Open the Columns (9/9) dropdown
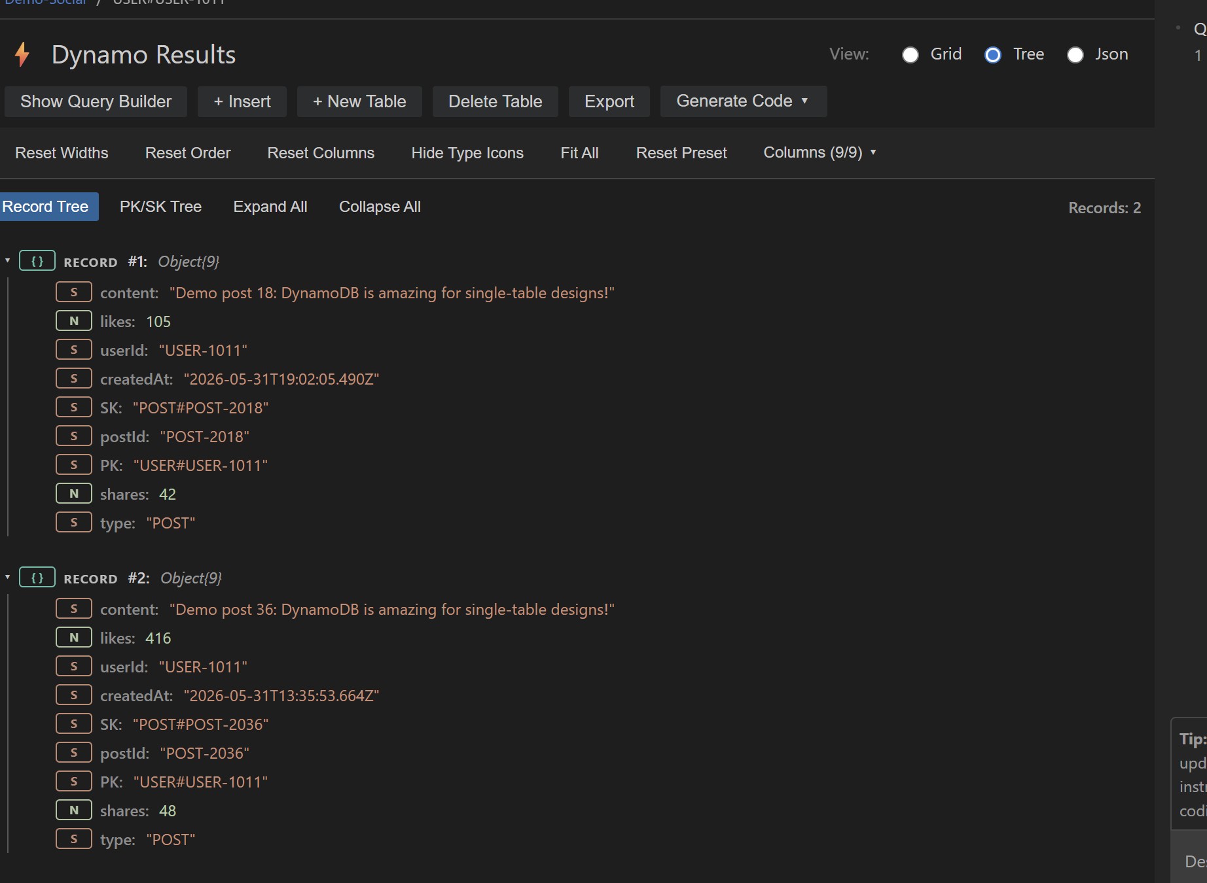 click(820, 152)
